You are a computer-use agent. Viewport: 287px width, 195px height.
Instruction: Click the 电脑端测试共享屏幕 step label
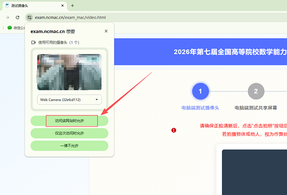click(x=256, y=108)
